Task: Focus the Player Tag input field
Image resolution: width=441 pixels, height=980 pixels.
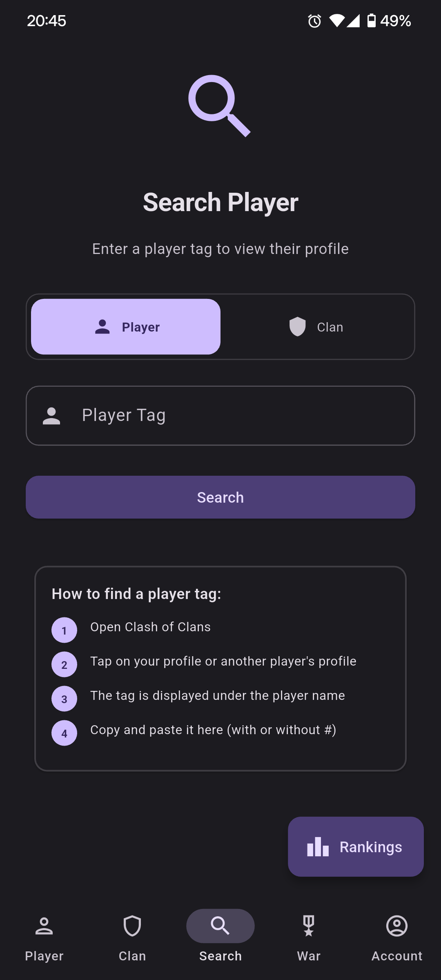Action: 237,415
